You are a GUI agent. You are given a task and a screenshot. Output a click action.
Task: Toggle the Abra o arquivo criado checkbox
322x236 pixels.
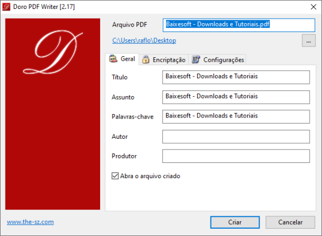click(115, 176)
